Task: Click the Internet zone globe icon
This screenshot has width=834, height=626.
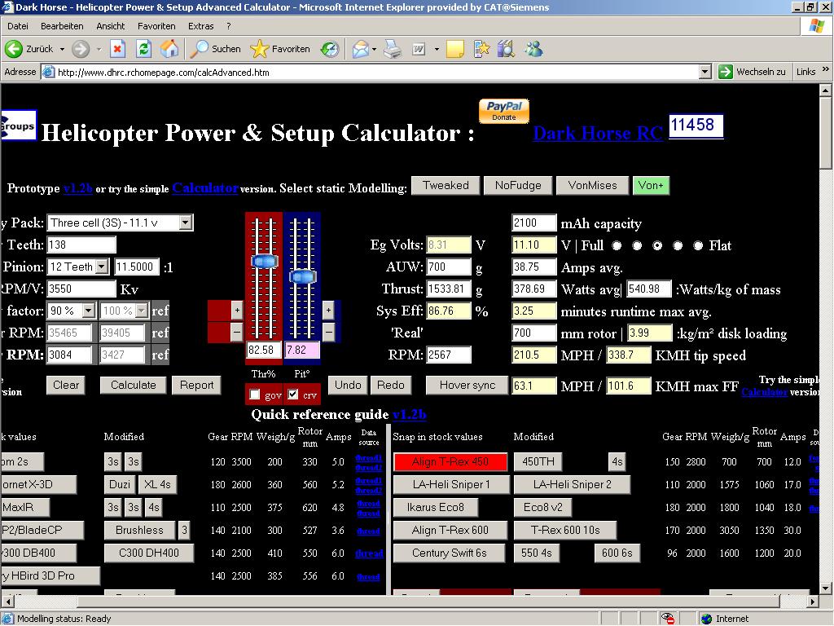Action: [x=706, y=619]
